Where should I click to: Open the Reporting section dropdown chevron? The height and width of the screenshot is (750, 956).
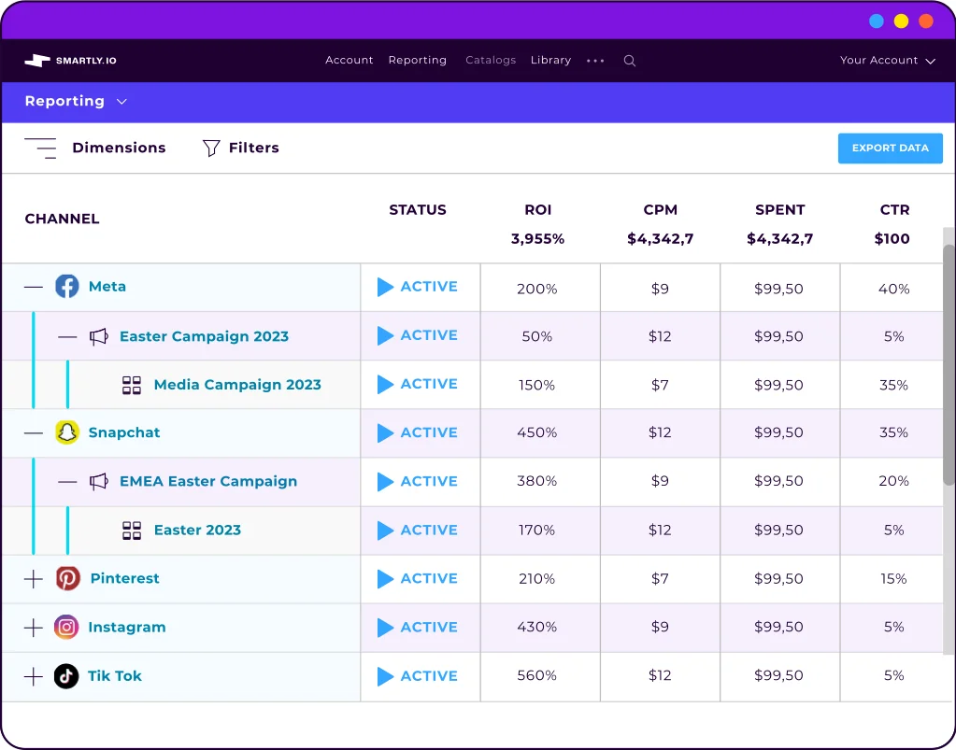(x=121, y=101)
